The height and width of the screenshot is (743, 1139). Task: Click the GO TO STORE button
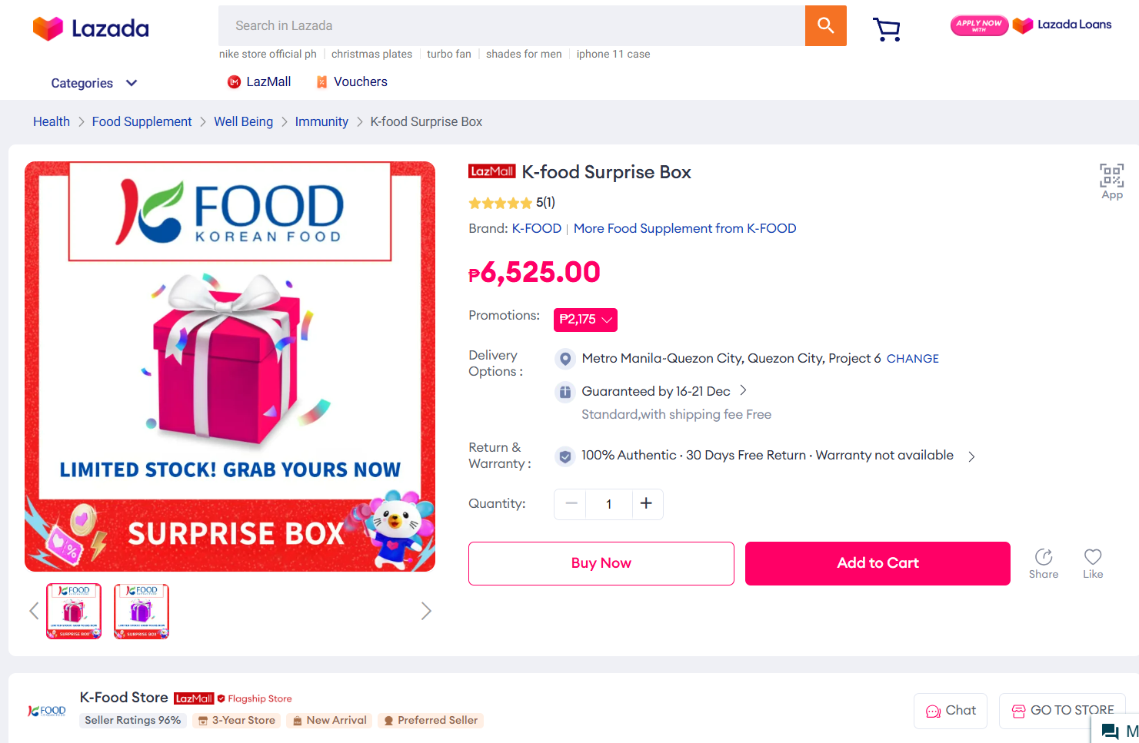[x=1062, y=711]
